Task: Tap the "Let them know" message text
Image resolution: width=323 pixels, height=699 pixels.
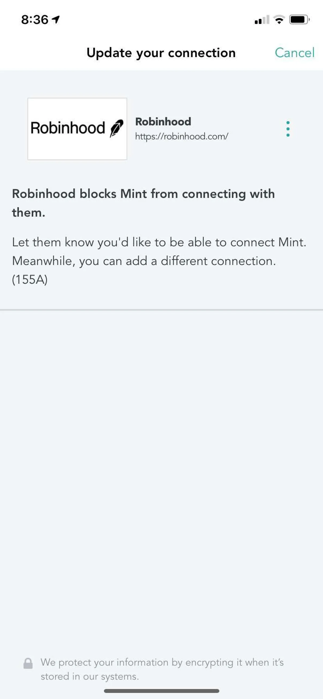Action: tap(159, 242)
